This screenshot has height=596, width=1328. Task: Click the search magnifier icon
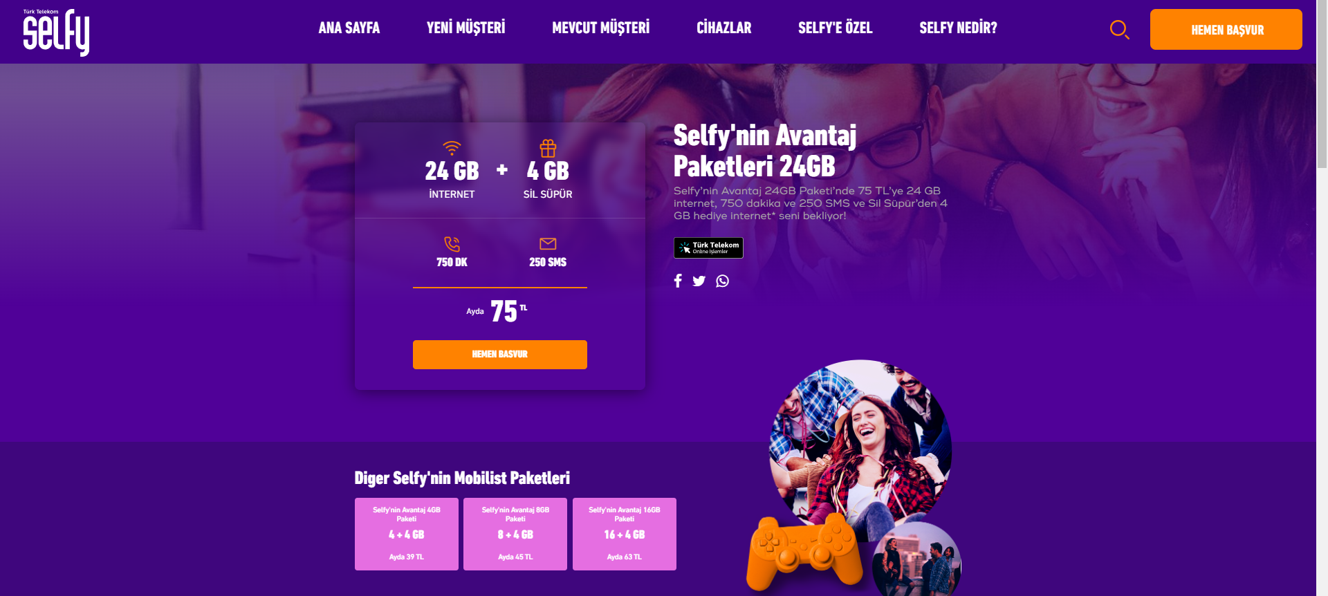[1119, 30]
